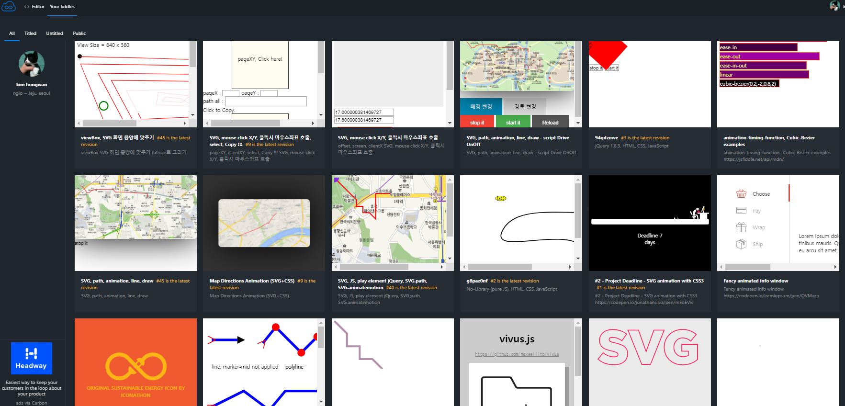Click the Editor code brackets link
This screenshot has width=845, height=406.
(x=34, y=7)
